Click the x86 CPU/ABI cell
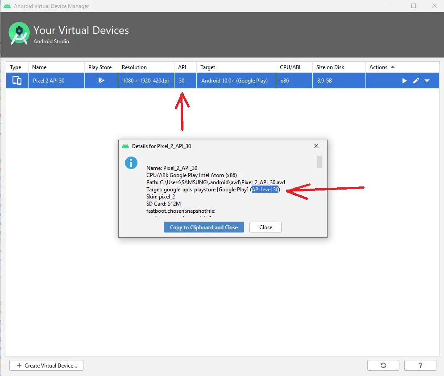The image size is (444, 376). (294, 80)
